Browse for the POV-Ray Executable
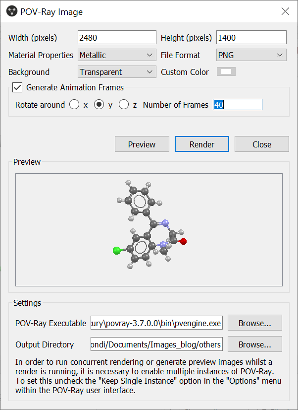The height and width of the screenshot is (410, 298). [x=254, y=323]
